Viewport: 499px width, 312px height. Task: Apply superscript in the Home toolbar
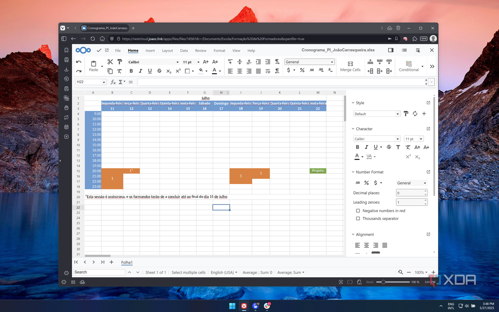[178, 71]
